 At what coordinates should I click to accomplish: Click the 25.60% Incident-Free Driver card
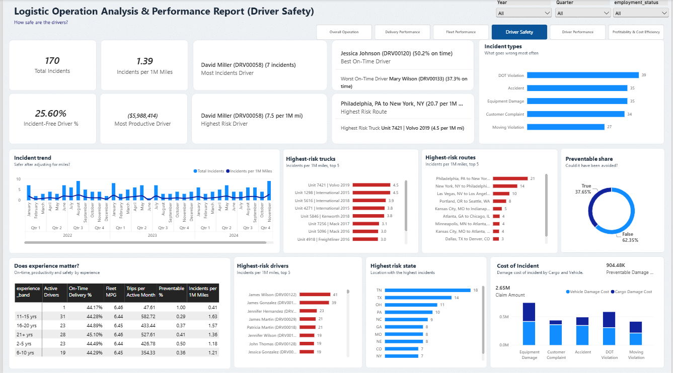52,119
